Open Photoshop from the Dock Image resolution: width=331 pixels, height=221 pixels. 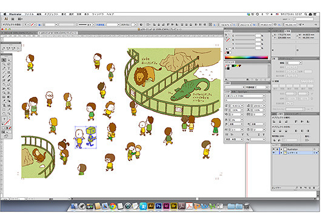pos(158,206)
